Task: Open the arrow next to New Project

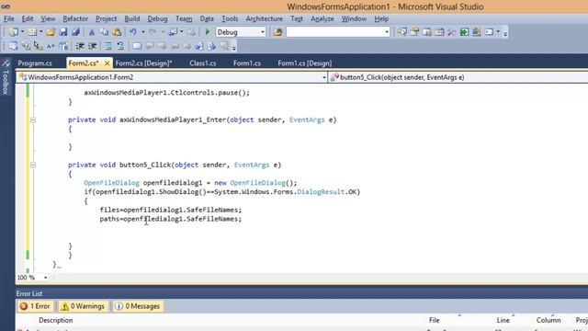Action: click(x=22, y=32)
